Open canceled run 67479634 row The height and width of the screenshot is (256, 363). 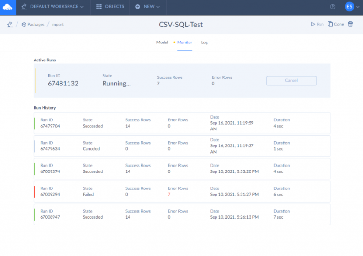click(x=182, y=146)
